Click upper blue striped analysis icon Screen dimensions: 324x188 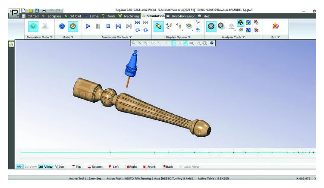248,22
